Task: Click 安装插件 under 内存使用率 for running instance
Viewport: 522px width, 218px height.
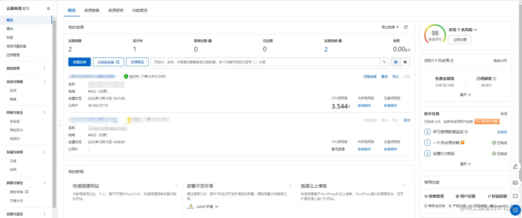Action: [364, 106]
